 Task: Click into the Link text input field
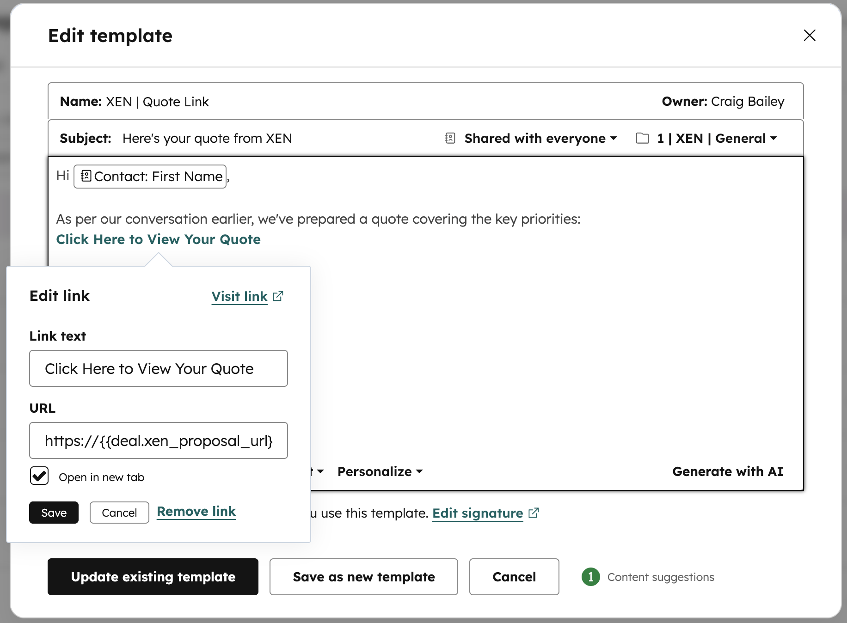click(158, 368)
